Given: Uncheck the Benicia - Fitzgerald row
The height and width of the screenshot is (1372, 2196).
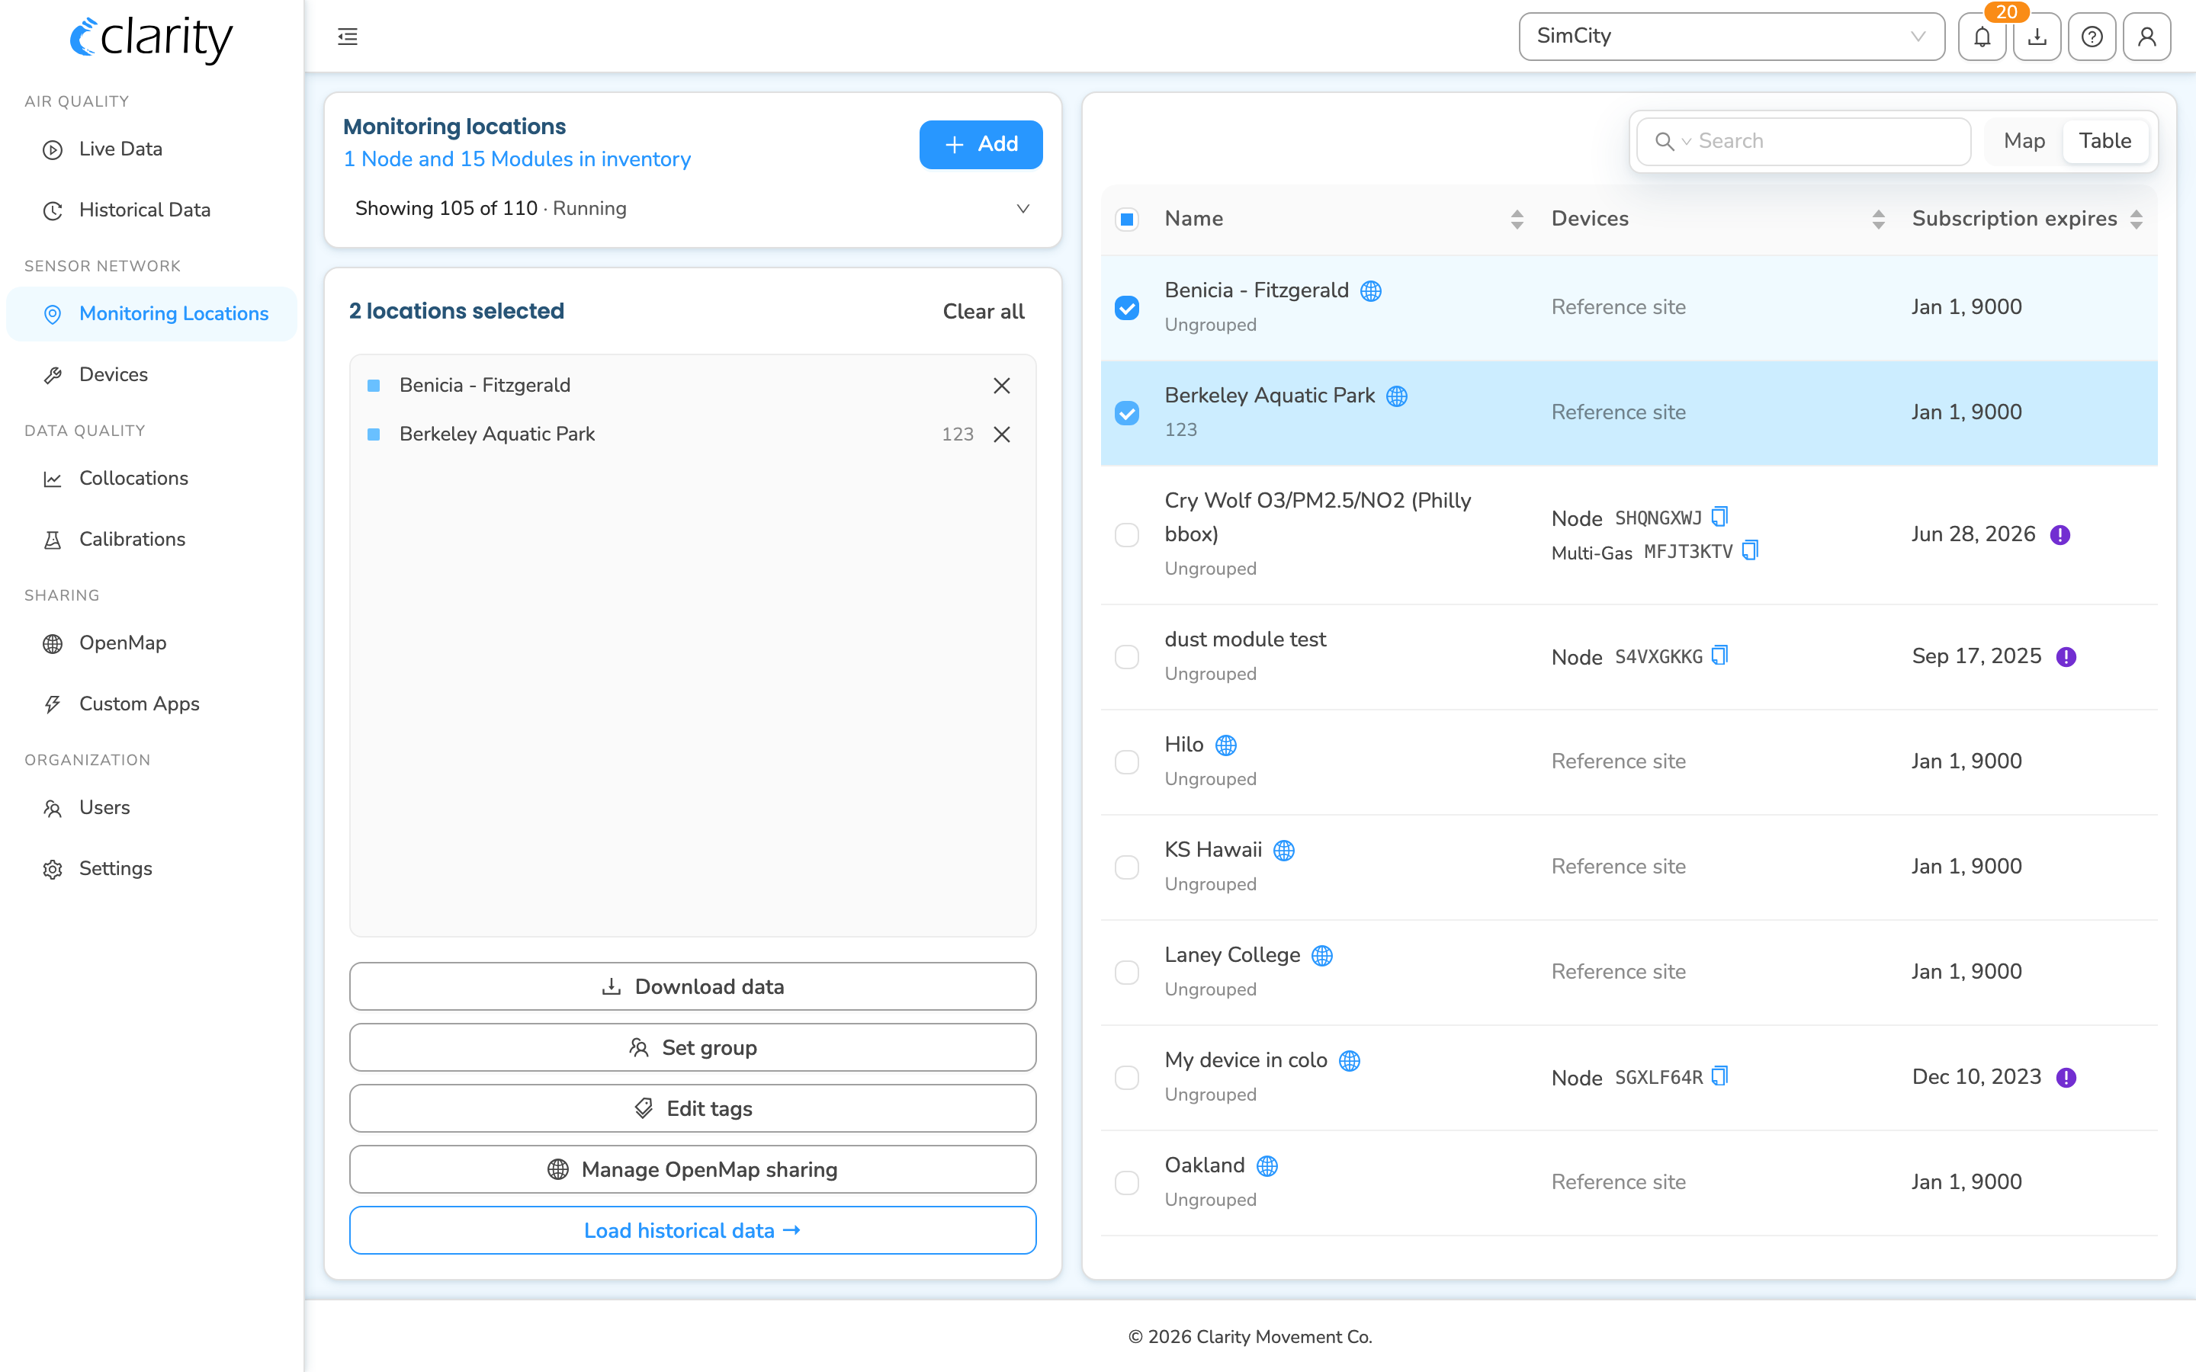Looking at the screenshot, I should [1127, 308].
